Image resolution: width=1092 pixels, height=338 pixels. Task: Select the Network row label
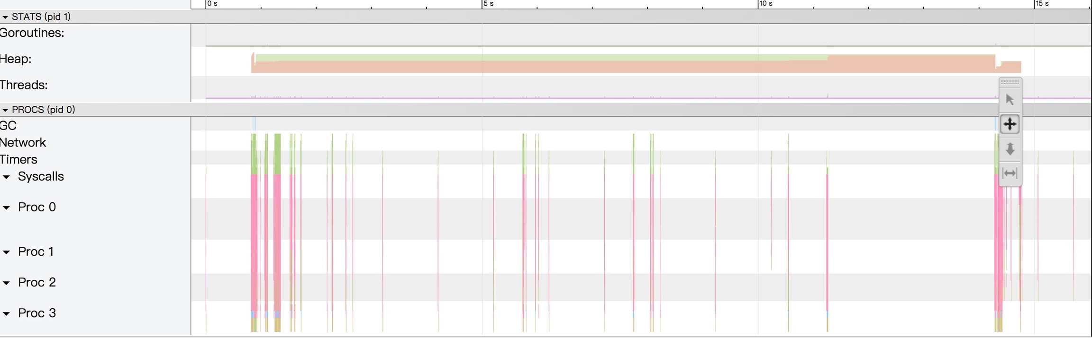23,143
